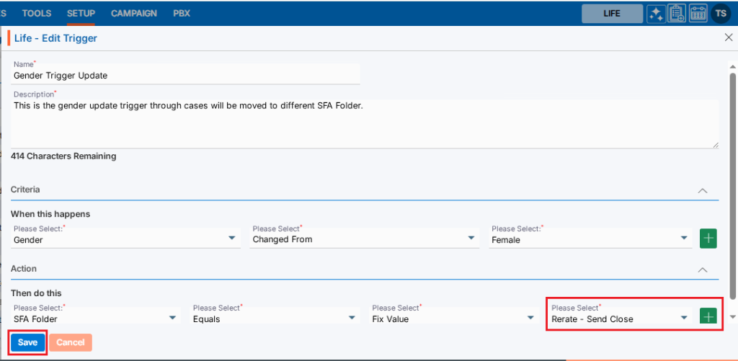Click the TS user avatar
This screenshot has height=361, width=738.
coord(720,13)
